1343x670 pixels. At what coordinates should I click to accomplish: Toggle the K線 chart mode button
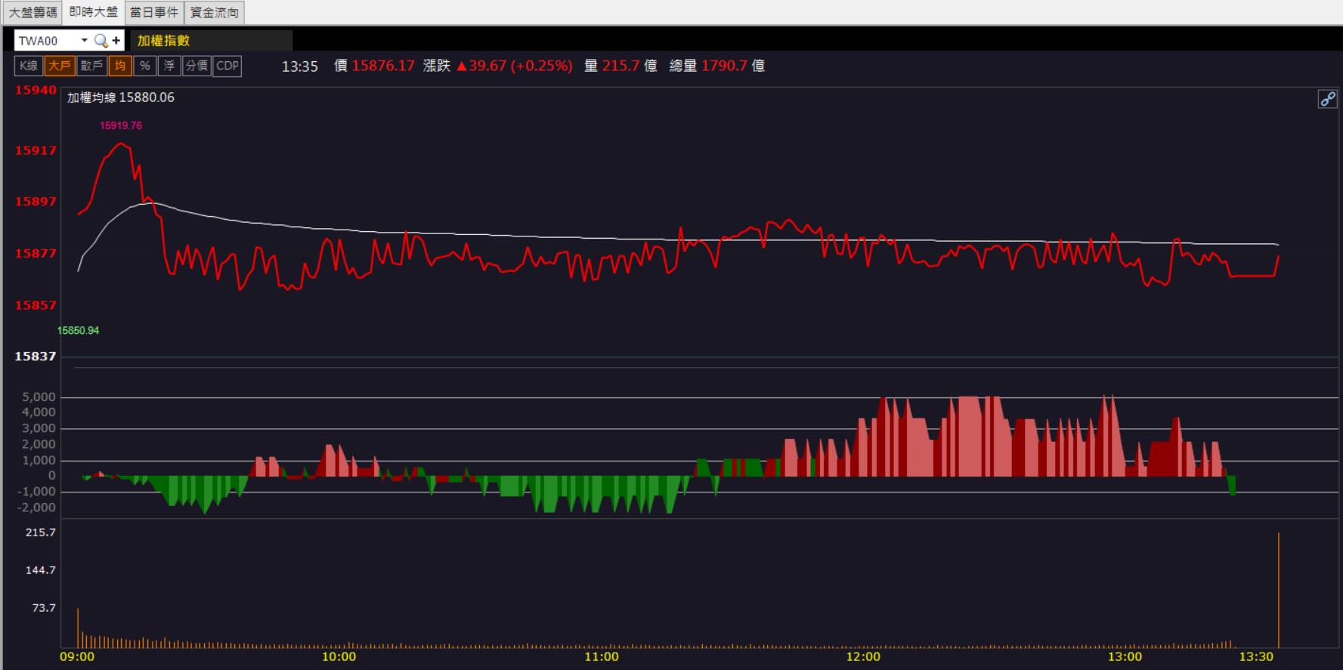[x=28, y=66]
